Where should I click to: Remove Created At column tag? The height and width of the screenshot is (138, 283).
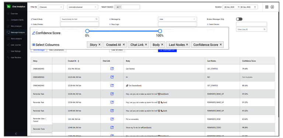pos(124,44)
